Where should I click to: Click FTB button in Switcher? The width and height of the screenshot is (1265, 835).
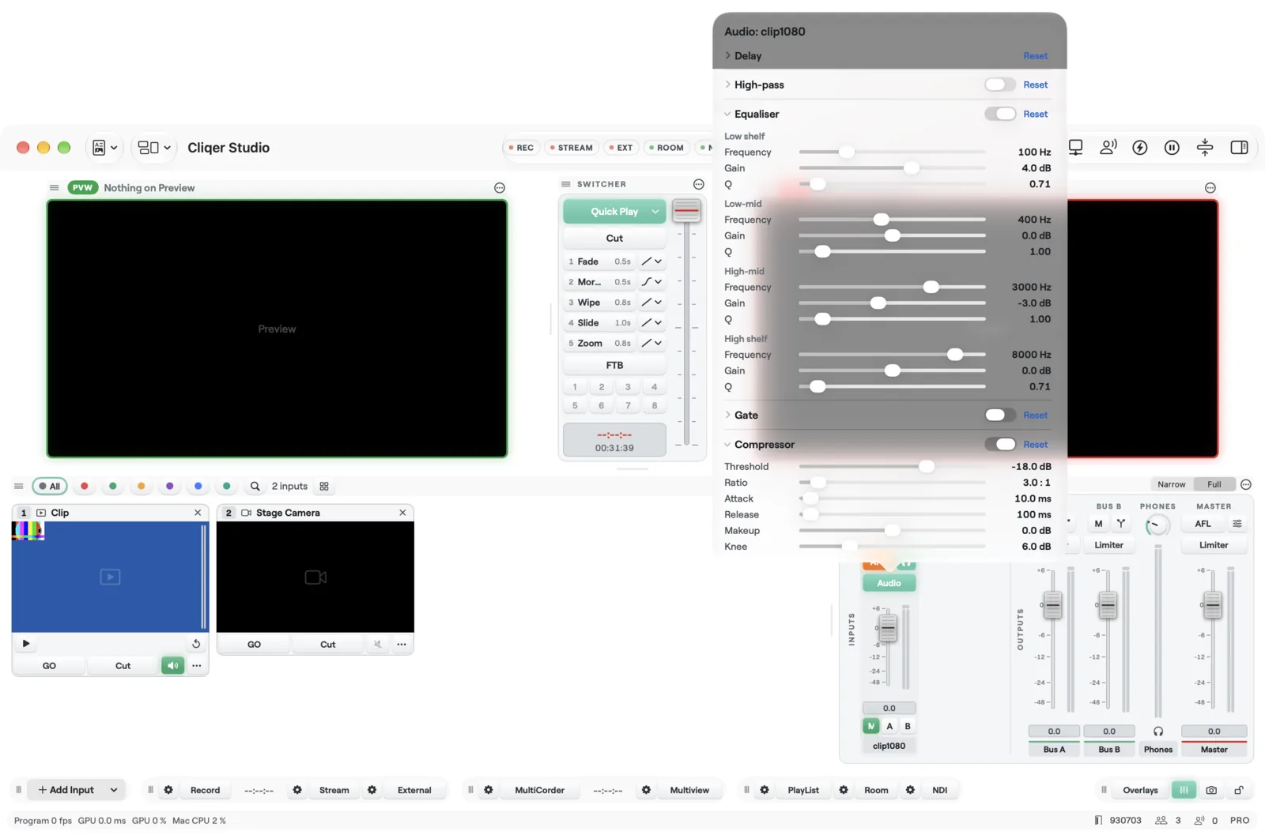click(614, 365)
